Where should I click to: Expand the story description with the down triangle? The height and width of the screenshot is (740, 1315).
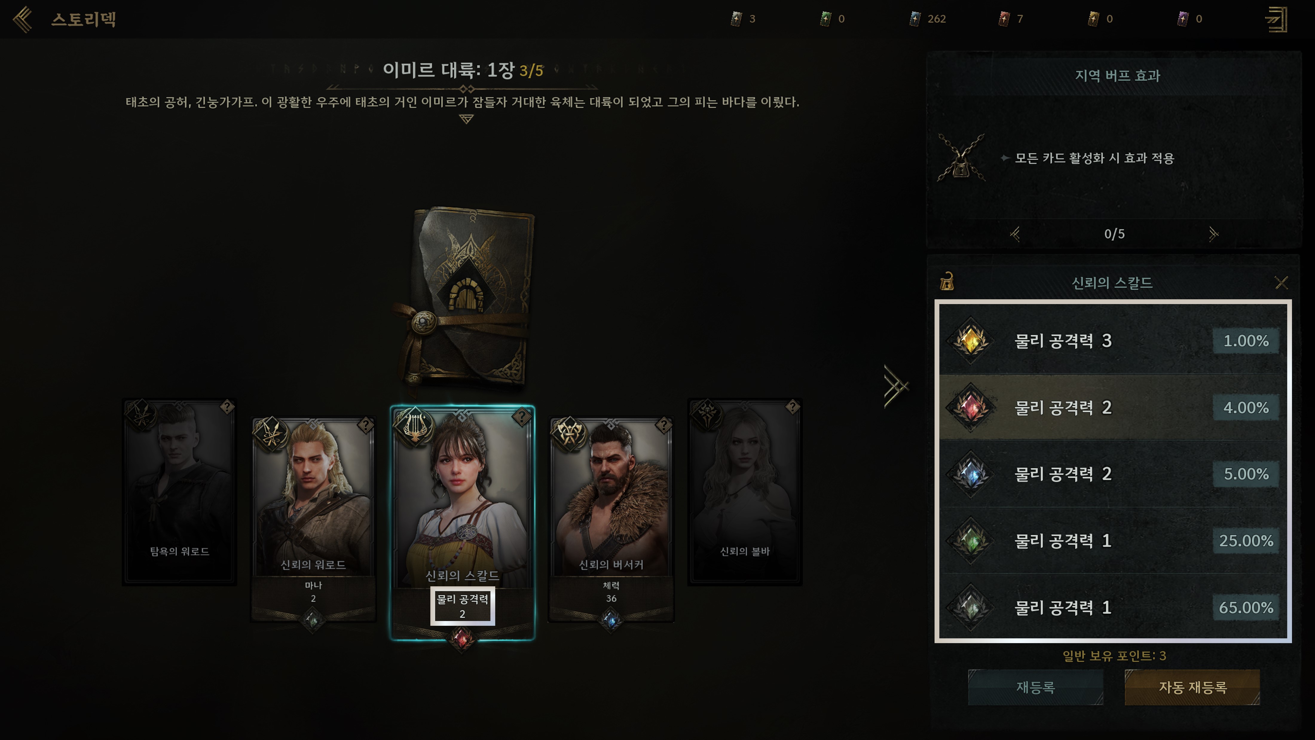[x=466, y=119]
